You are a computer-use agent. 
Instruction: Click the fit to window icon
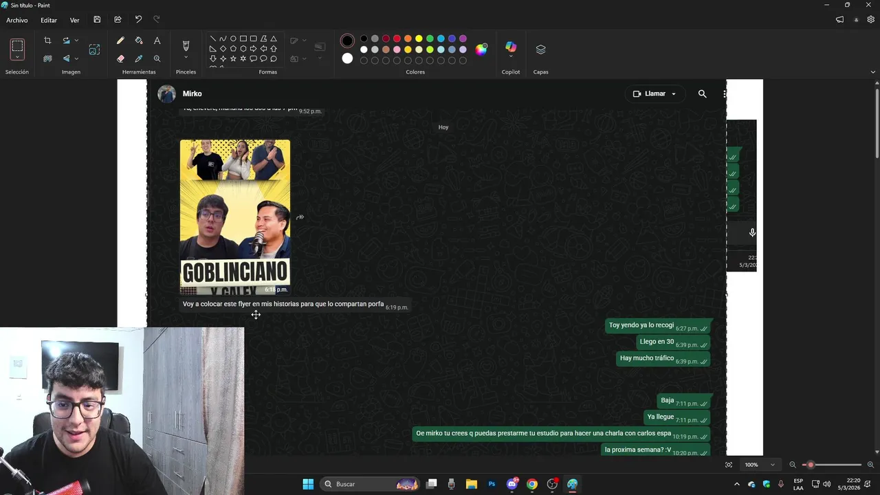[729, 465]
